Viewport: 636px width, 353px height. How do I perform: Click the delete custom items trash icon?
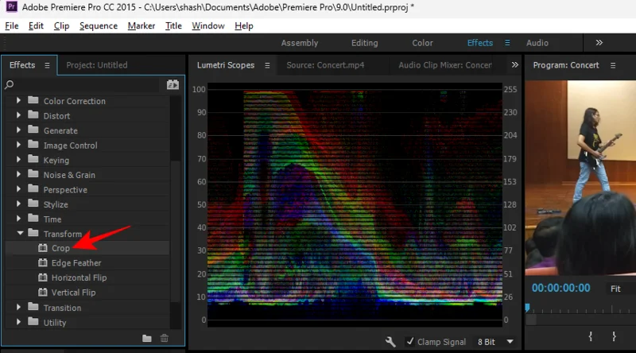point(165,339)
